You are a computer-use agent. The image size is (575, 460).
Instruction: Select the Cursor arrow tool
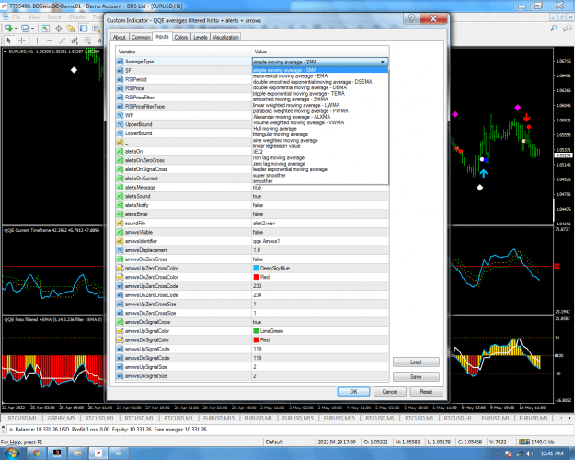click(x=9, y=40)
